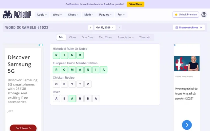This screenshot has width=210, height=131.
Task: Select the Mix tab
Action: tap(61, 37)
